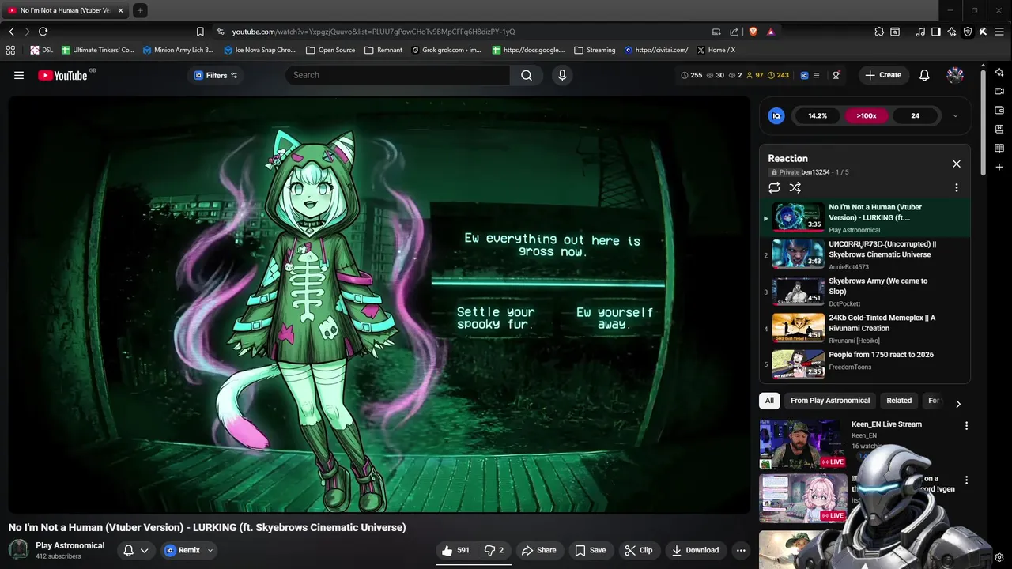Open the share page icon in address bar
The width and height of the screenshot is (1012, 569).
pos(734,32)
